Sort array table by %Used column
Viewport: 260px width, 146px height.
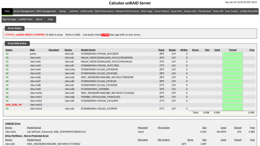pos(232,50)
